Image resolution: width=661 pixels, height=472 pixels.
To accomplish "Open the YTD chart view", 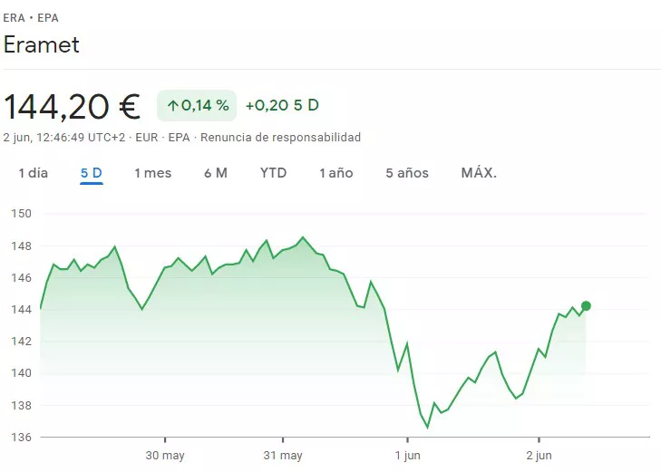I will 273,173.
